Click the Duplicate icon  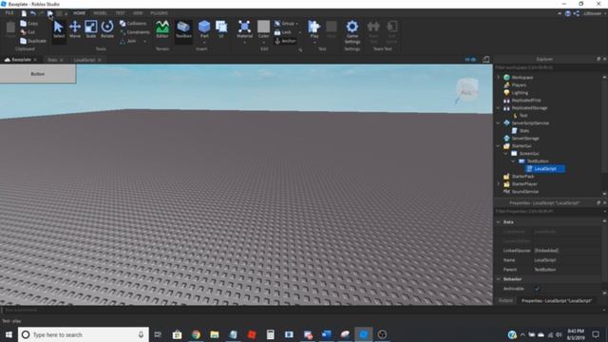pyautogui.click(x=23, y=41)
